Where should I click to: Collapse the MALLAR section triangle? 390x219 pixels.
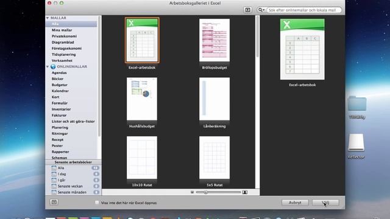(x=48, y=18)
